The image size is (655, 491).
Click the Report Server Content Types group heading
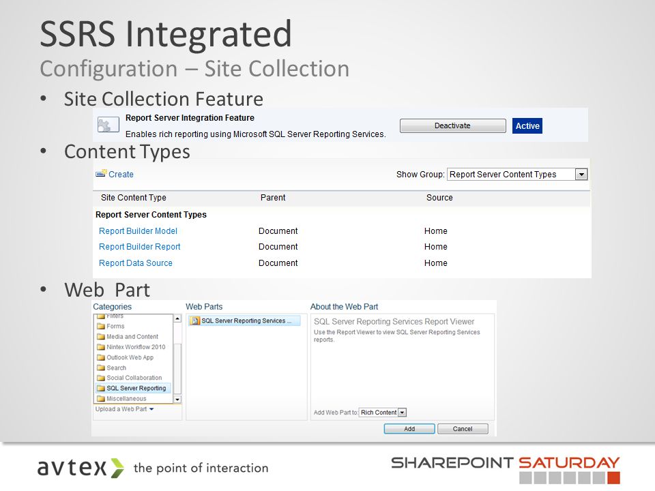[151, 215]
